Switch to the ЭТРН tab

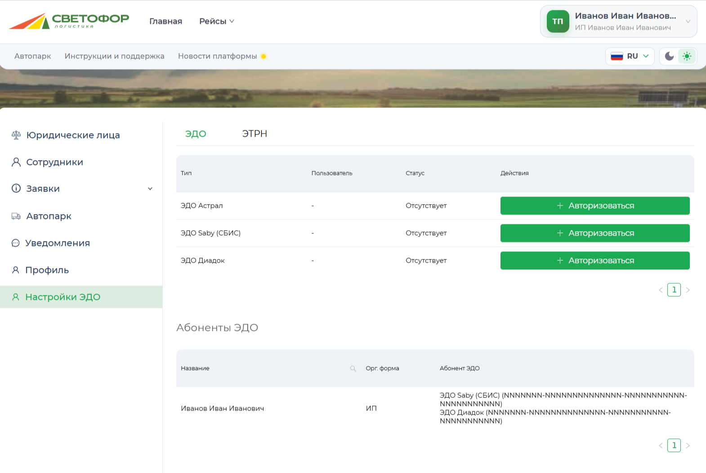click(255, 134)
